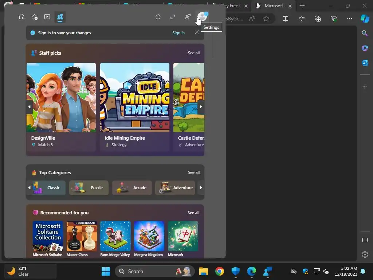373x280 pixels.
Task: Close the Play Free browser tab
Action: pyautogui.click(x=246, y=6)
